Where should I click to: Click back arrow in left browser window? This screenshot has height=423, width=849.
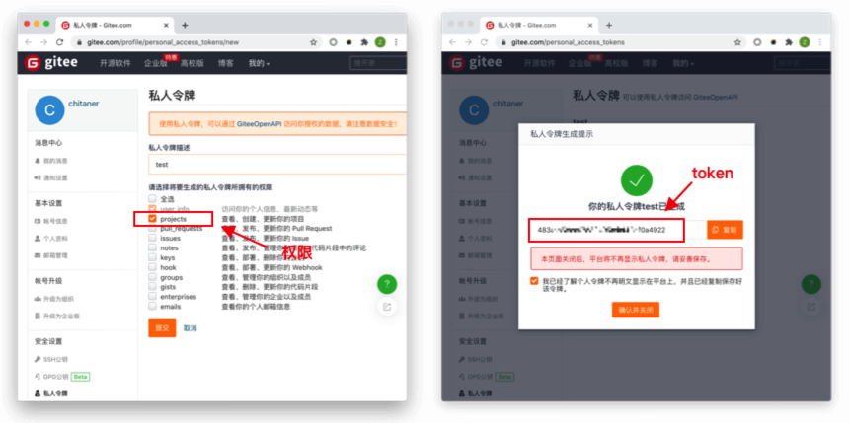point(29,42)
